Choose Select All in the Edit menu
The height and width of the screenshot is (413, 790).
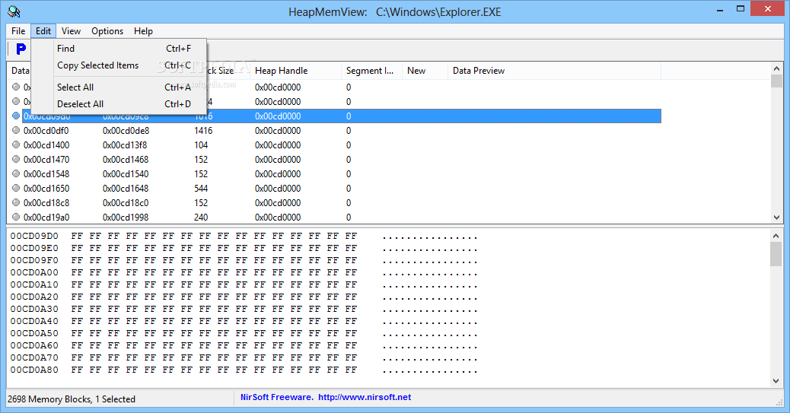(x=119, y=87)
